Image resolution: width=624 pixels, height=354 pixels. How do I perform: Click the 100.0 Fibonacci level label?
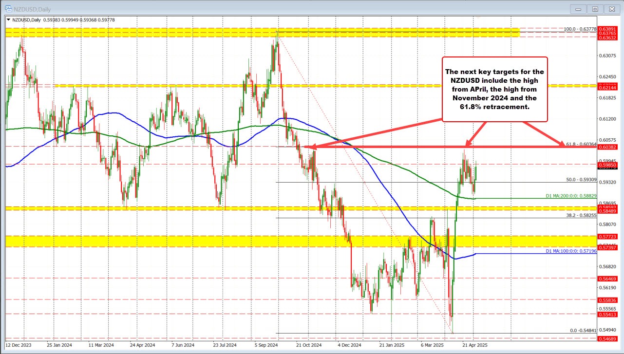[x=580, y=29]
